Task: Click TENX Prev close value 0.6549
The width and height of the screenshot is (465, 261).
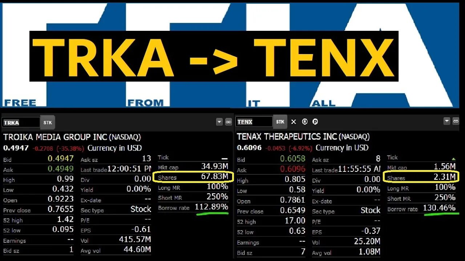Action: (x=293, y=210)
